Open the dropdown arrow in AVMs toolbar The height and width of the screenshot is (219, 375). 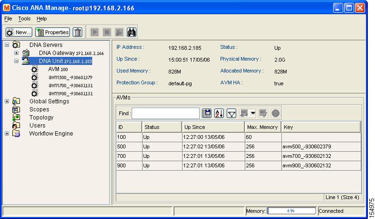click(x=253, y=113)
